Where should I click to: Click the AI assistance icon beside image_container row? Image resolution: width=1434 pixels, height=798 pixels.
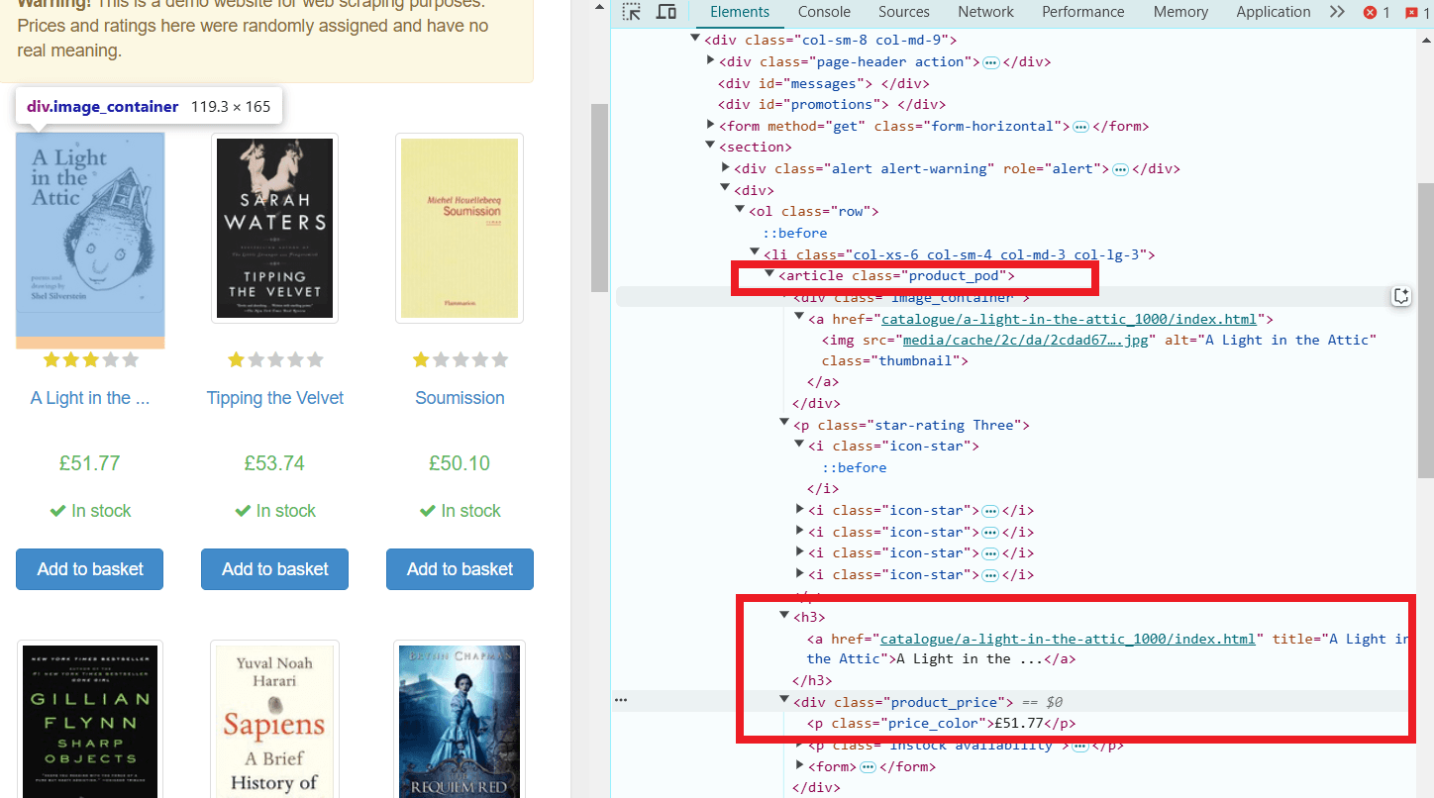(1401, 296)
